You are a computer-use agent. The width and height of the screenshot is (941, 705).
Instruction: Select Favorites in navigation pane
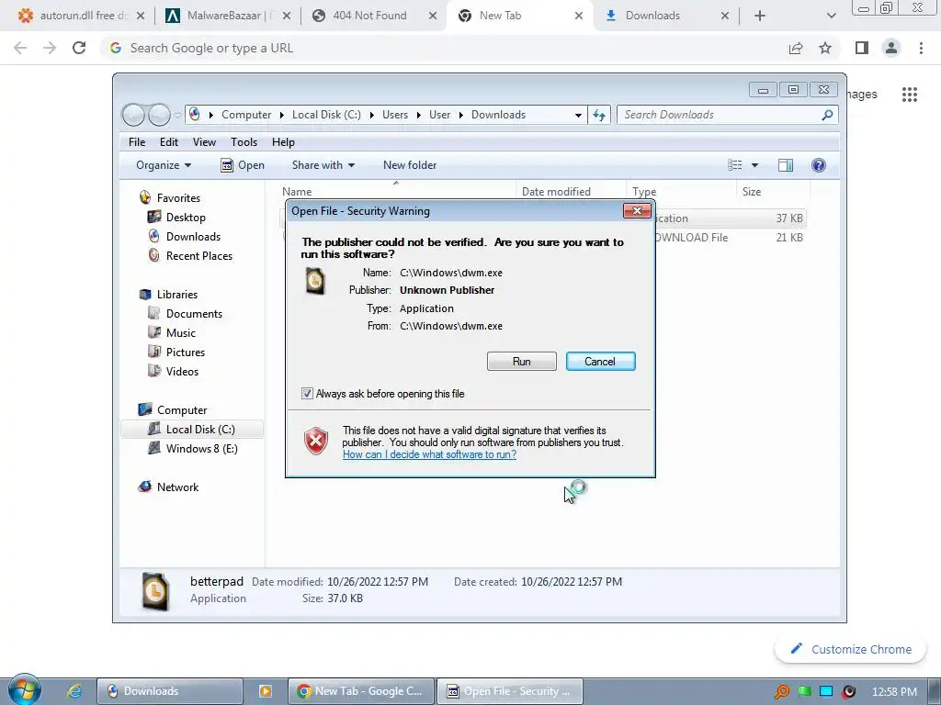tap(178, 198)
